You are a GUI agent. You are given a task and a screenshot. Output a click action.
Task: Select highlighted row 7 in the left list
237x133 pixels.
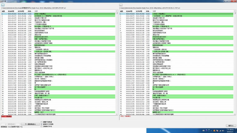click(x=58, y=26)
